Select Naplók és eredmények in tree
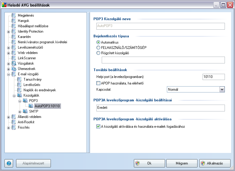Viewport: 235px width, 171px height. [40, 90]
